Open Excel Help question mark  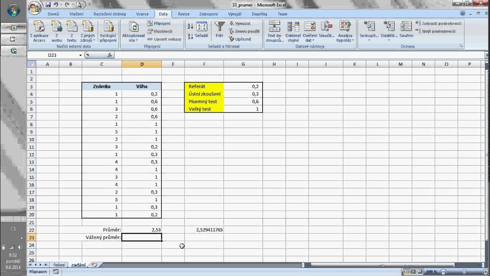462,13
